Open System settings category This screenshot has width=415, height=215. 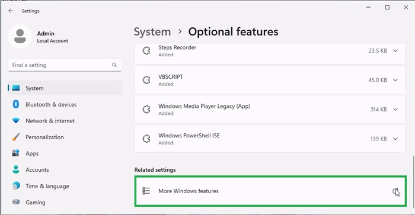[65, 88]
